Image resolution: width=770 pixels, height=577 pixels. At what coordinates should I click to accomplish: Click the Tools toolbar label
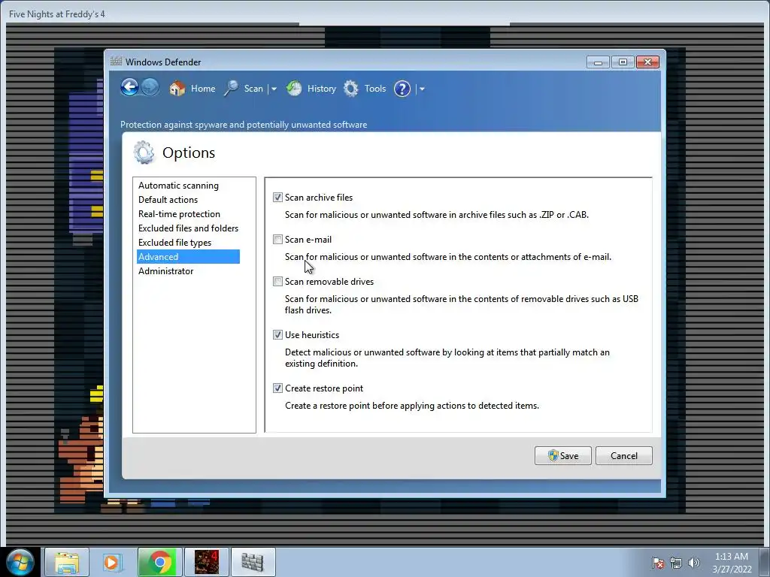tap(375, 89)
